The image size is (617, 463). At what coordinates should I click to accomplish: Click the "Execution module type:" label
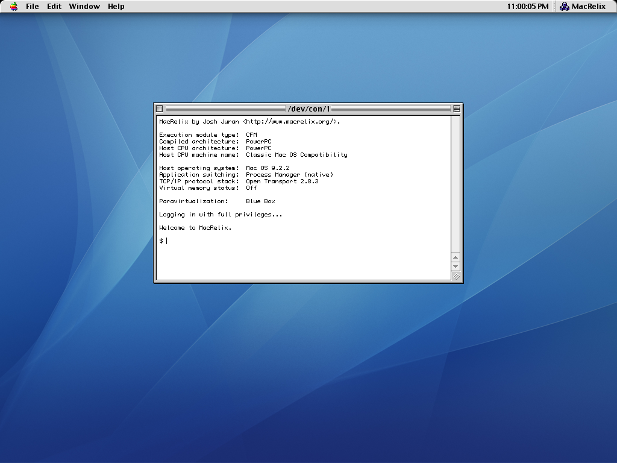(x=199, y=135)
